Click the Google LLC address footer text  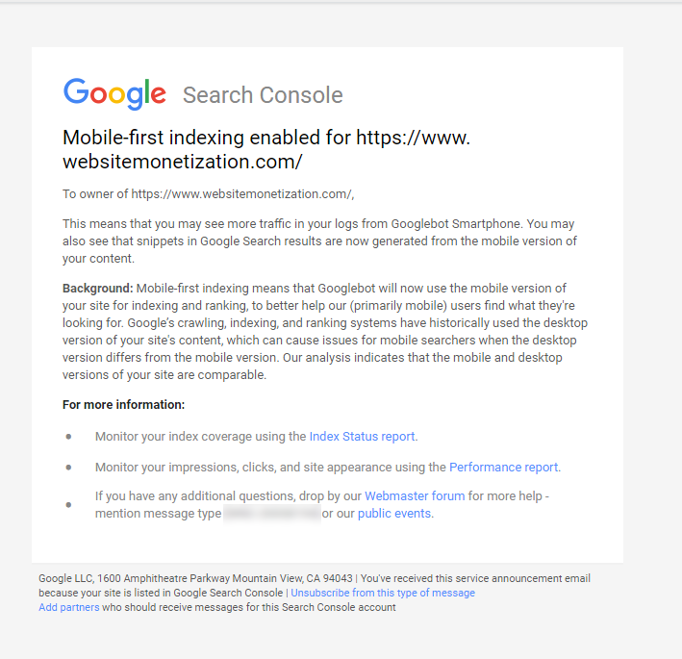195,578
